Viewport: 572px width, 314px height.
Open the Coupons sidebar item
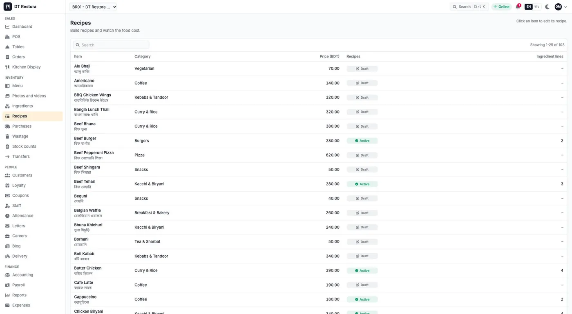(33, 196)
